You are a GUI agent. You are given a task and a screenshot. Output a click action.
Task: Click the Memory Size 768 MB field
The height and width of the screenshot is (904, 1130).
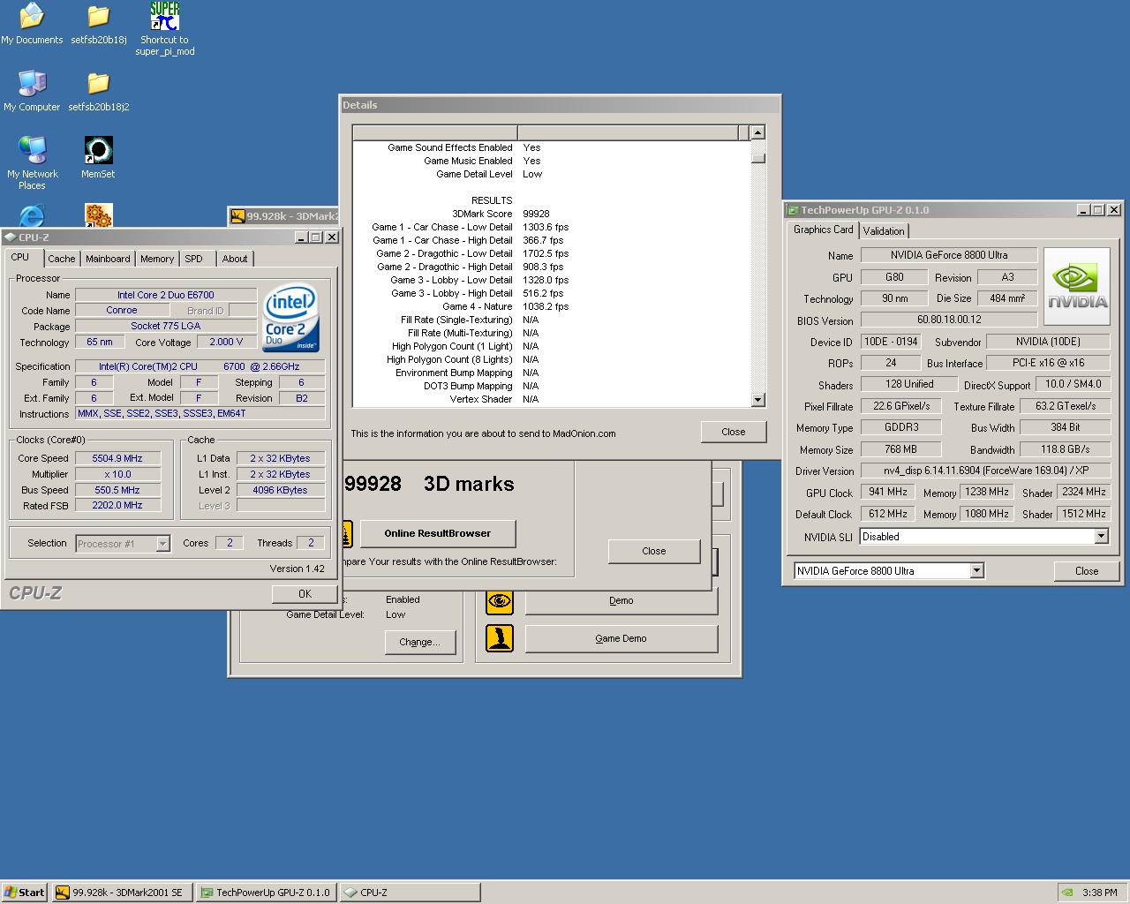click(x=900, y=449)
